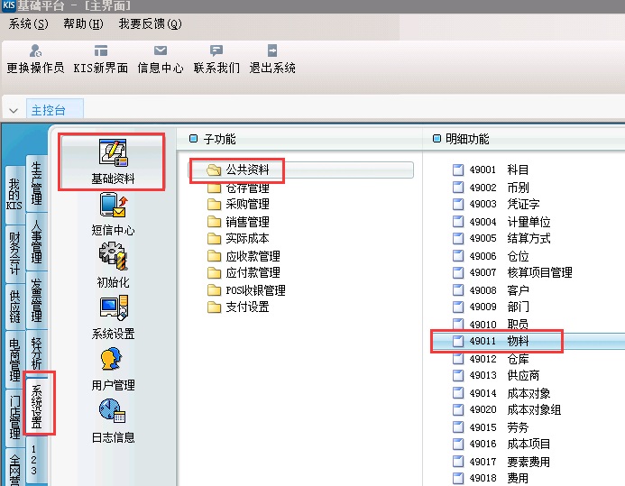
Task: Open 49010 职员 detail function
Action: (x=491, y=324)
